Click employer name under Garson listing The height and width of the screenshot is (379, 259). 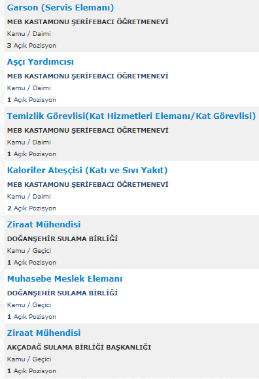pos(88,22)
